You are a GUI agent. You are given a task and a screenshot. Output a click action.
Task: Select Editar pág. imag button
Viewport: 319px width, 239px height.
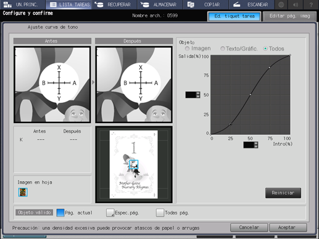[289, 16]
